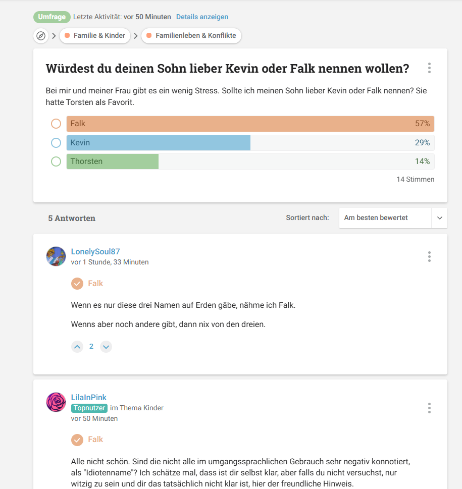Expand details via 'Details anzeigen'

point(202,17)
